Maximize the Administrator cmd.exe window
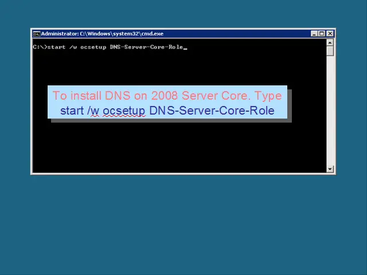 click(x=322, y=34)
